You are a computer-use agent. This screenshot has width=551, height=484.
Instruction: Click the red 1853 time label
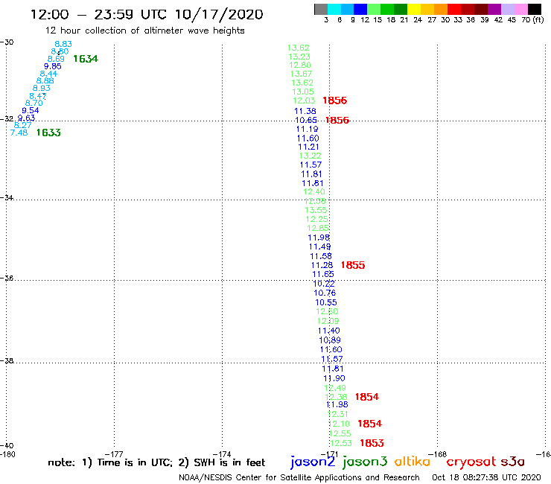coord(372,443)
